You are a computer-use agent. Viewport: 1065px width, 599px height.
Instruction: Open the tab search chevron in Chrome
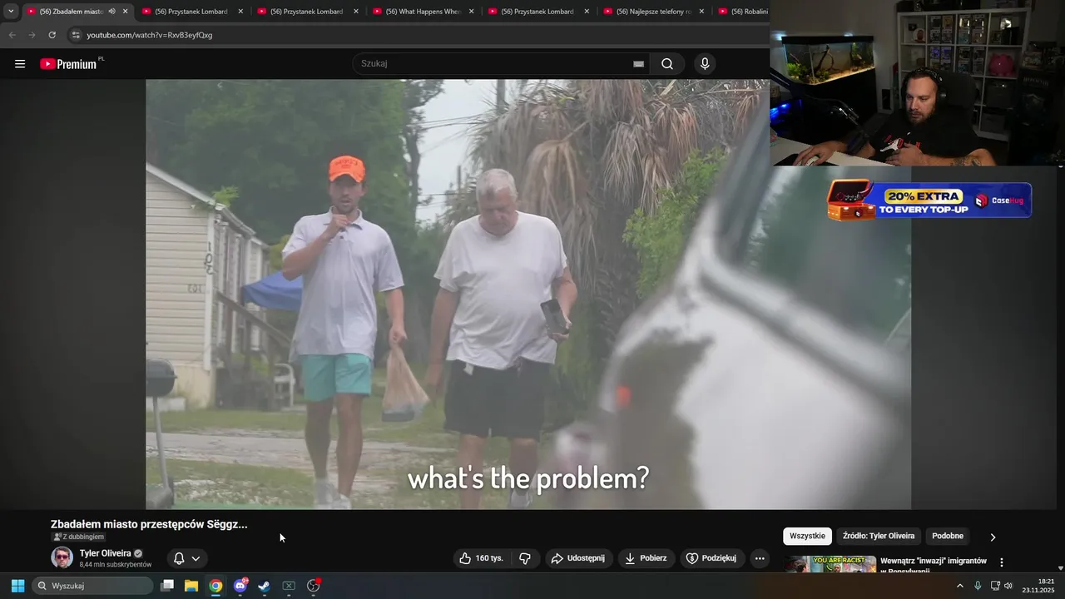pyautogui.click(x=11, y=12)
